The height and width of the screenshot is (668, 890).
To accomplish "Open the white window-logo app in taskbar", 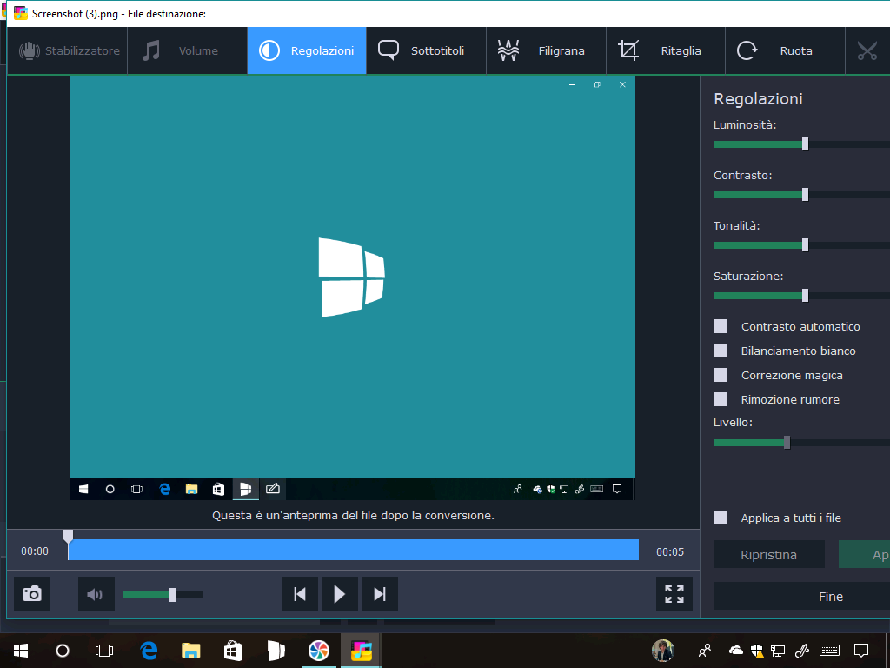I will [x=276, y=651].
